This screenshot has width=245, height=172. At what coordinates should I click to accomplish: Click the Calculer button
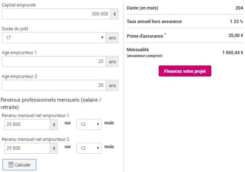(19, 165)
